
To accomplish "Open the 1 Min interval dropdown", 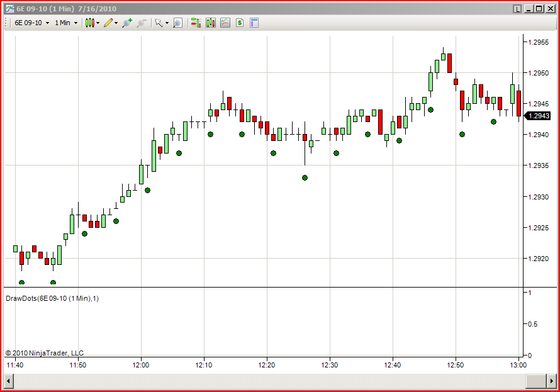I will [x=66, y=23].
